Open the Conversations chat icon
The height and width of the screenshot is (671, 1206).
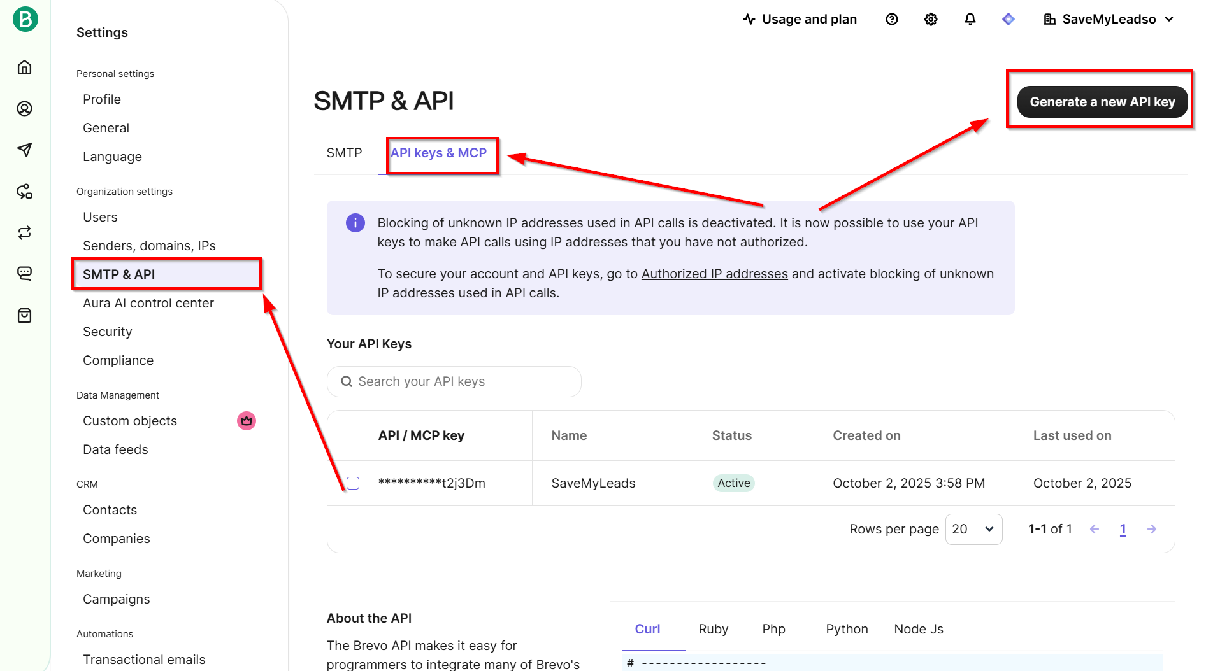[25, 274]
